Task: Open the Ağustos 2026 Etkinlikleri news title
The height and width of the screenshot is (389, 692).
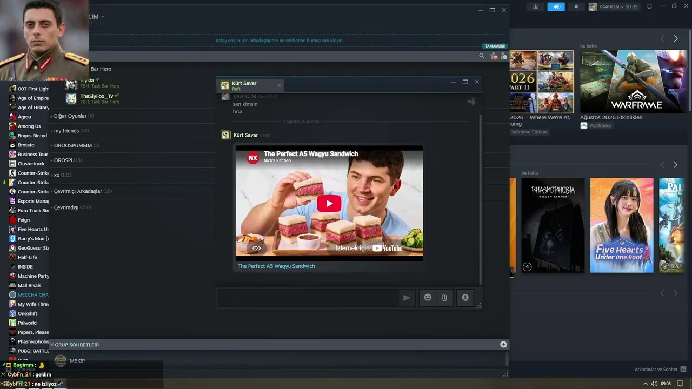Action: 611,117
